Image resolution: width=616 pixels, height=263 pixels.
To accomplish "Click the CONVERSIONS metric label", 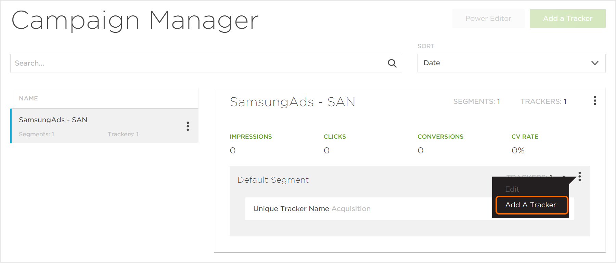I will coord(440,137).
